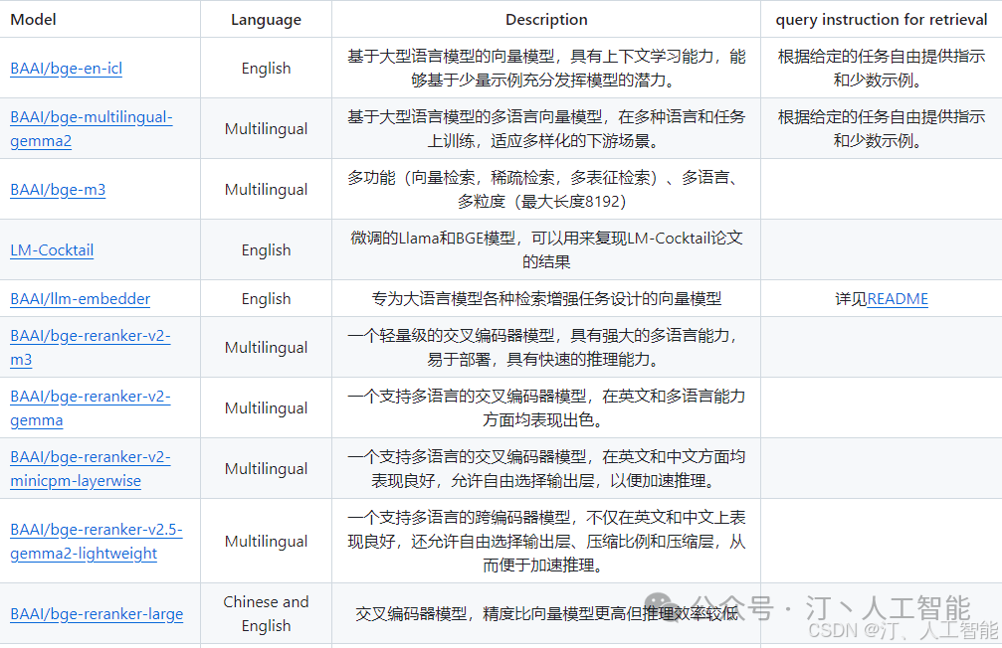Open the BAAI/bge-reranker-large link

tap(97, 614)
